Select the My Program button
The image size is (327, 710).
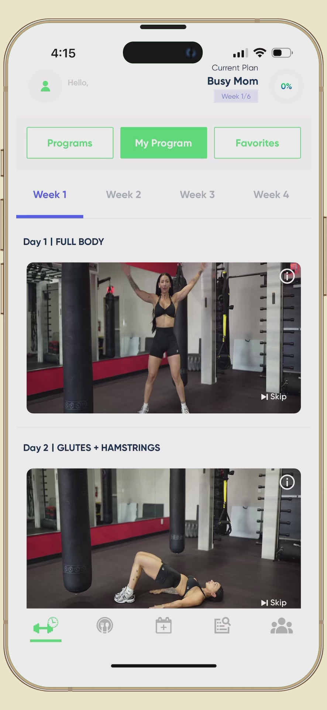coord(163,143)
